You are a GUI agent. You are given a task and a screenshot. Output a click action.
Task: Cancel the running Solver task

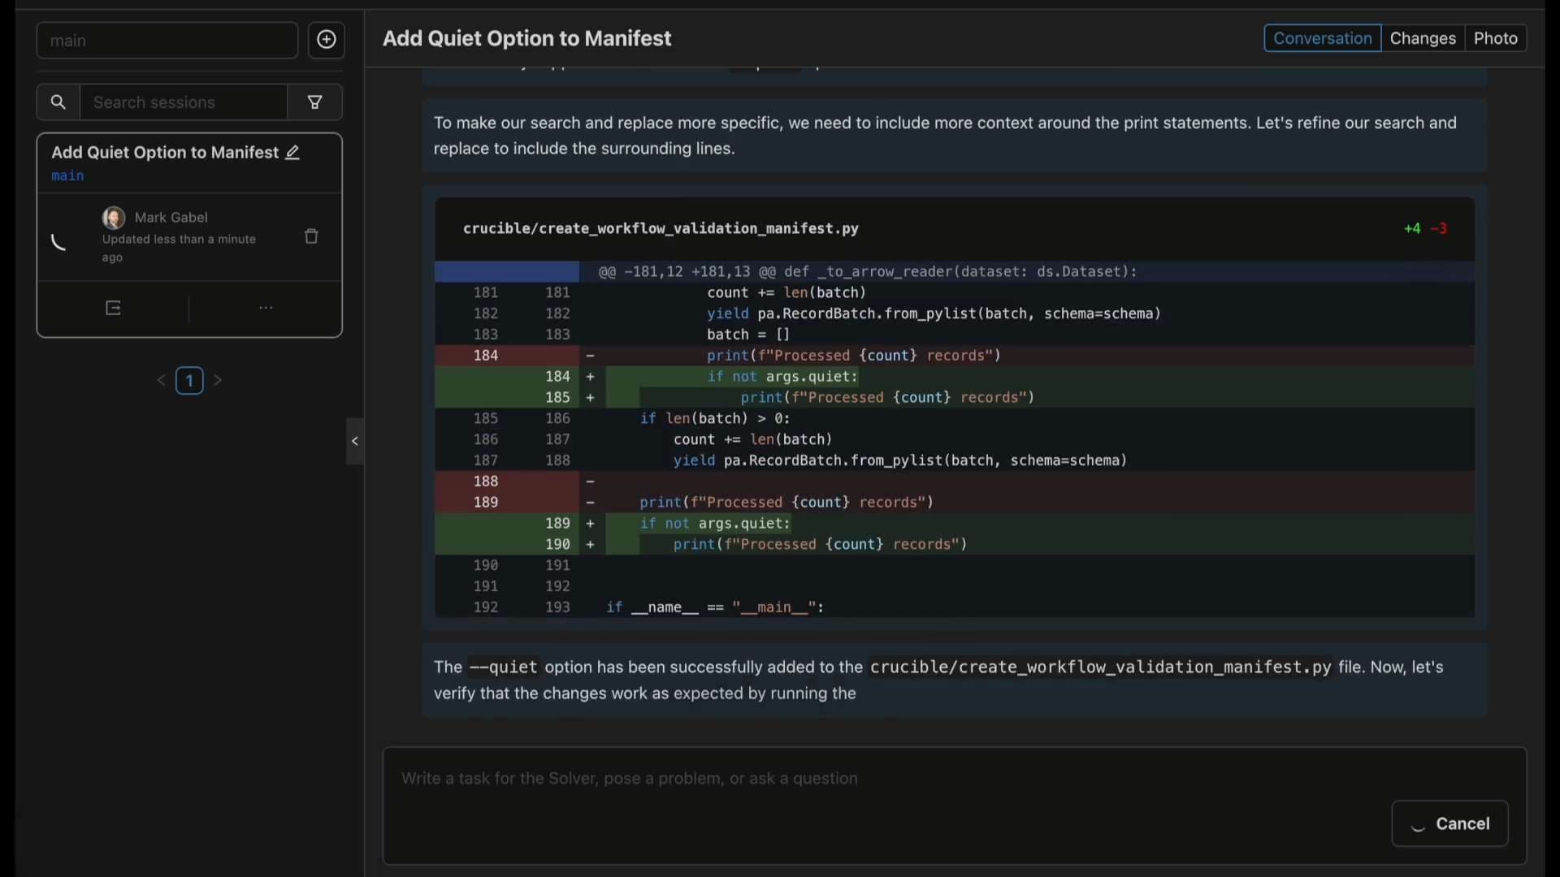point(1449,823)
